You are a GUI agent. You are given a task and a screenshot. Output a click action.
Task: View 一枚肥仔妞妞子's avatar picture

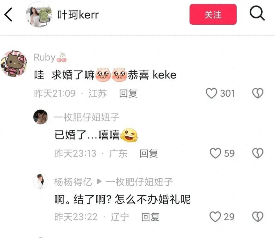(40, 117)
